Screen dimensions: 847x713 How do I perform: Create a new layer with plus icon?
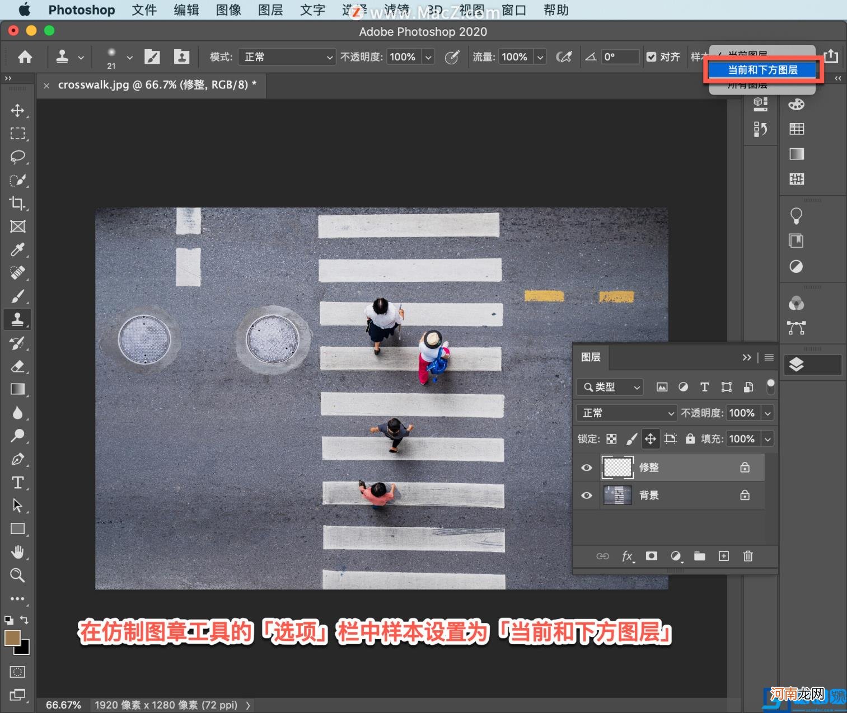pyautogui.click(x=724, y=556)
